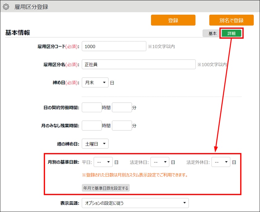Screen dimensions: 260x212
Task: Open the 平日 days dropdown
Action: point(103,162)
